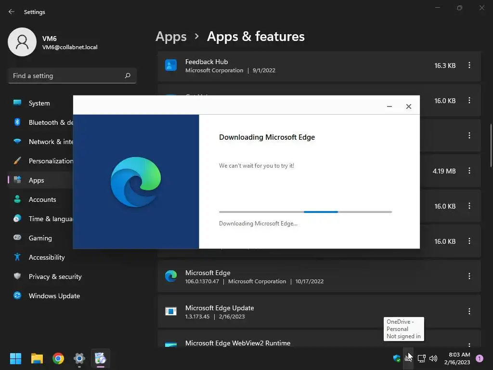Select the Microsoft Edge app entry
This screenshot has height=370, width=493.
coord(319,277)
